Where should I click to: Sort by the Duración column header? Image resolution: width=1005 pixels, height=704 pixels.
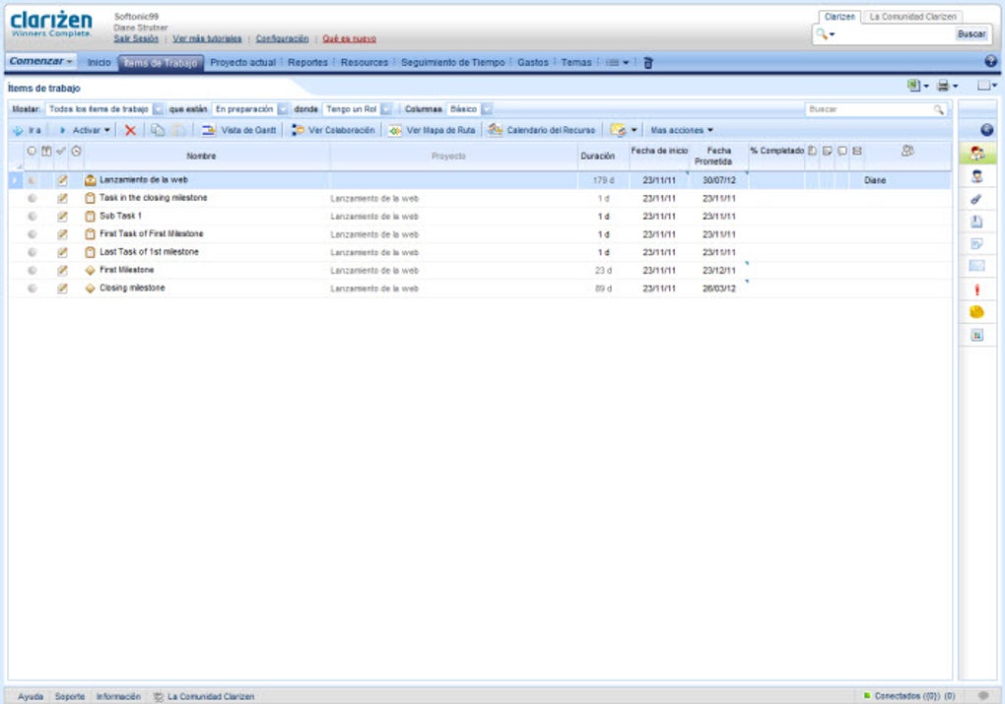pos(597,156)
